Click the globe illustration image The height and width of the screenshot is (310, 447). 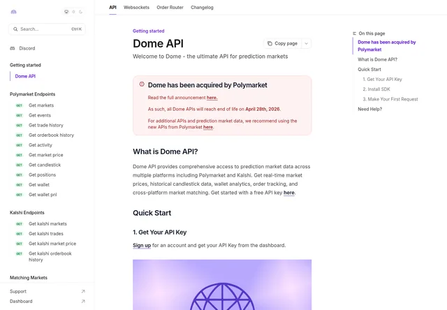click(x=222, y=285)
